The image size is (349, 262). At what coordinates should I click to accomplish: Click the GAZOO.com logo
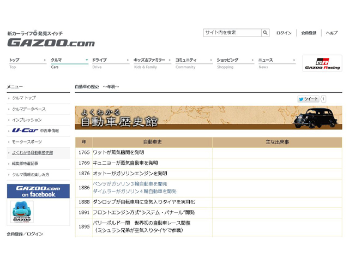[x=50, y=43]
